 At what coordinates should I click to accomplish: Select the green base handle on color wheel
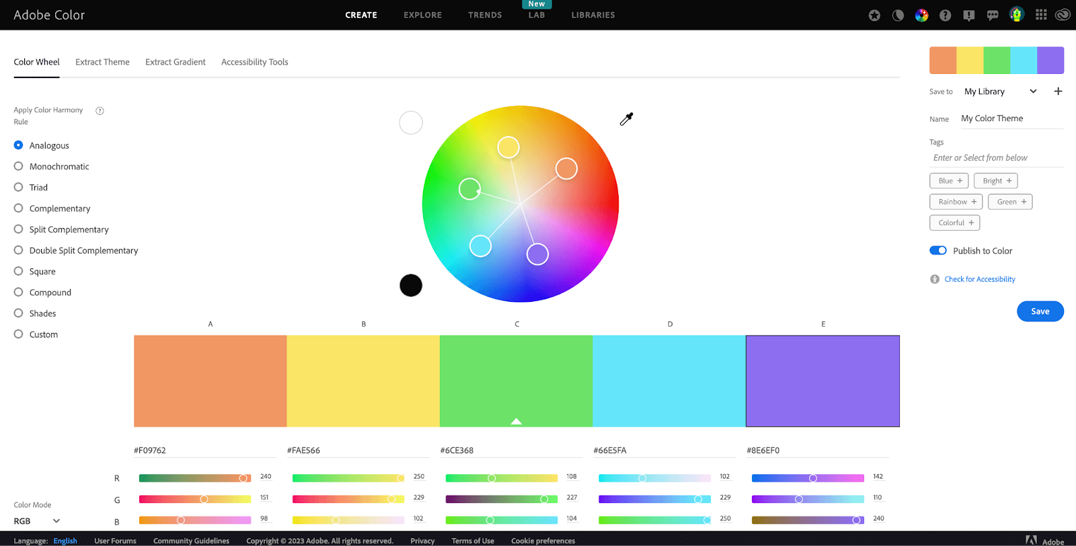tap(469, 189)
